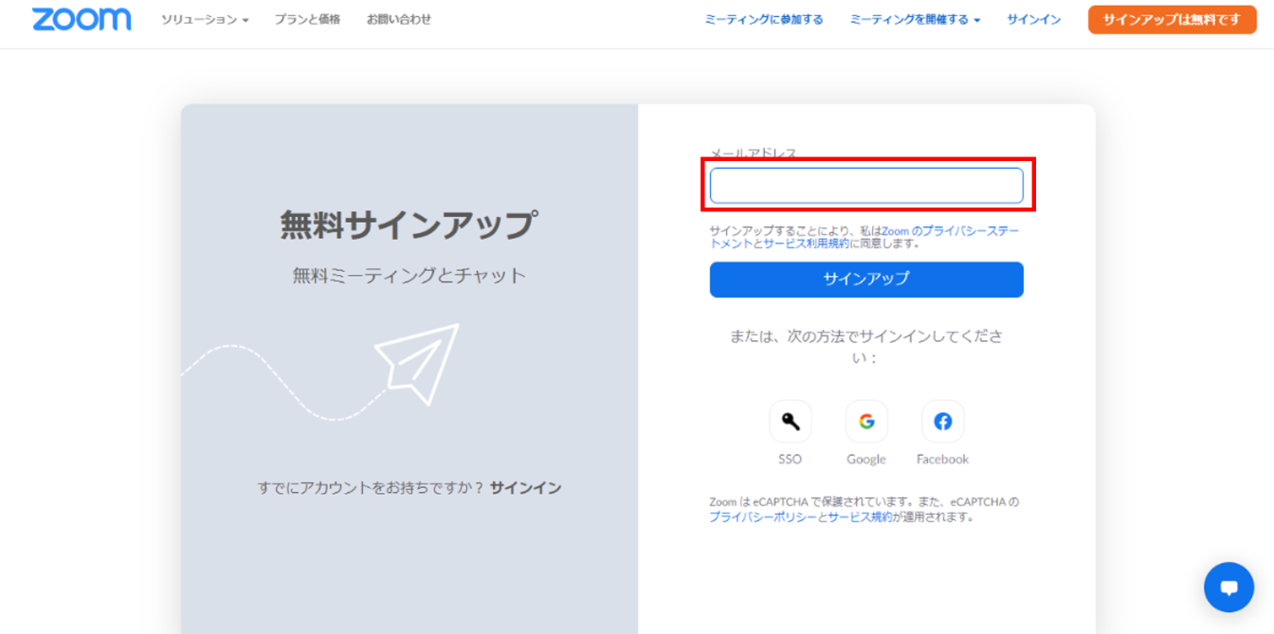
Task: Open the サービス利用規約 link
Action: [806, 244]
